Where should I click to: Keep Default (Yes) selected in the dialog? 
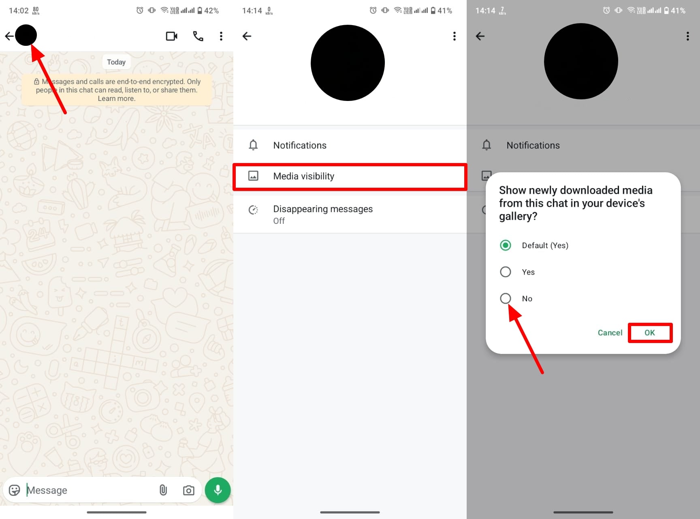tap(505, 245)
